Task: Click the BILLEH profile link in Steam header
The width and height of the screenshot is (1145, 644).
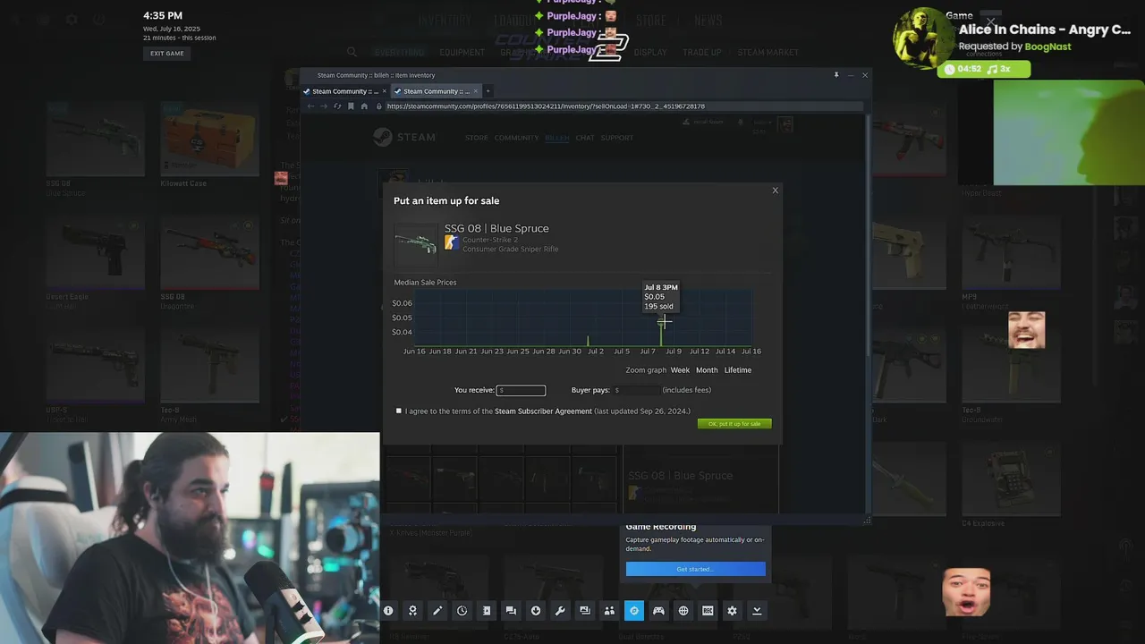Action: pos(556,138)
